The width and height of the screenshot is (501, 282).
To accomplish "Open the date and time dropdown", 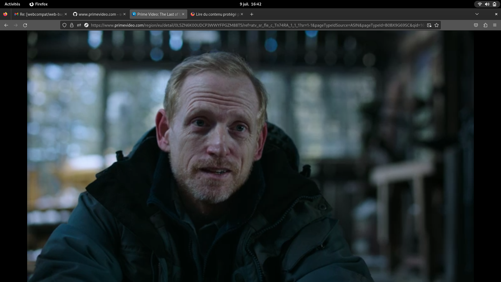I will [250, 4].
